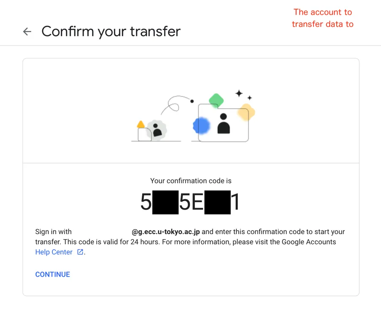
Task: Click the green blob shape in the illustration
Action: pos(216,100)
